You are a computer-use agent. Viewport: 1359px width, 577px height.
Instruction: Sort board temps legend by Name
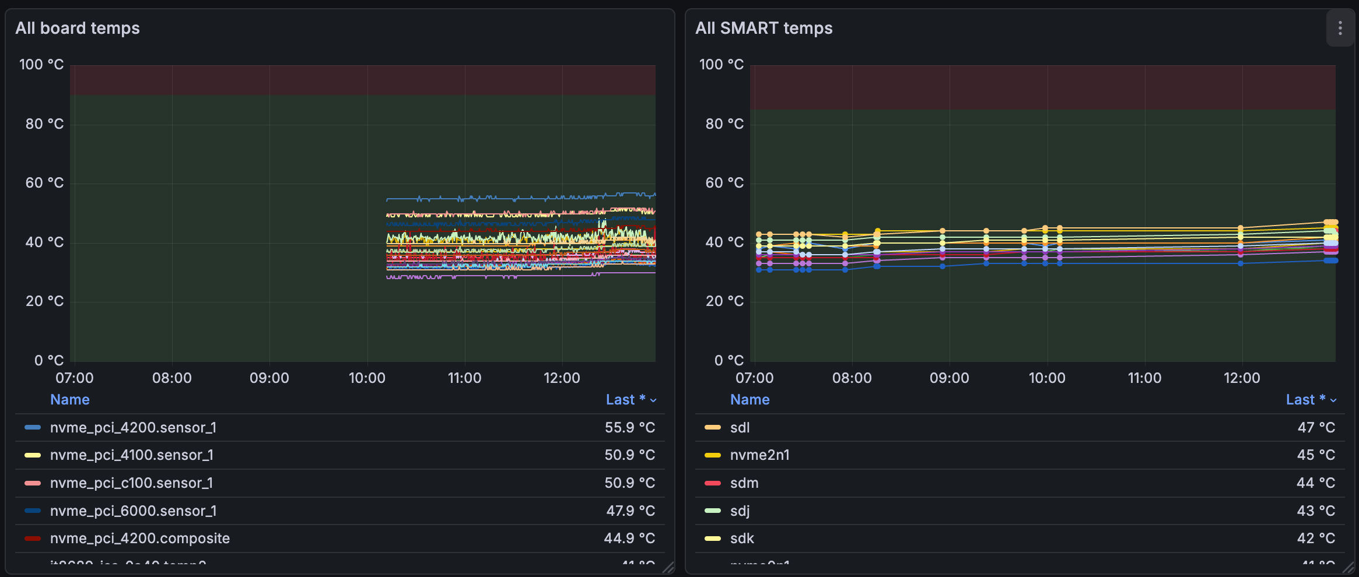[70, 400]
